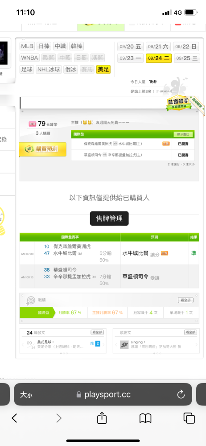Select the 09/25 三 date
The height and width of the screenshot is (446, 206).
(x=187, y=58)
